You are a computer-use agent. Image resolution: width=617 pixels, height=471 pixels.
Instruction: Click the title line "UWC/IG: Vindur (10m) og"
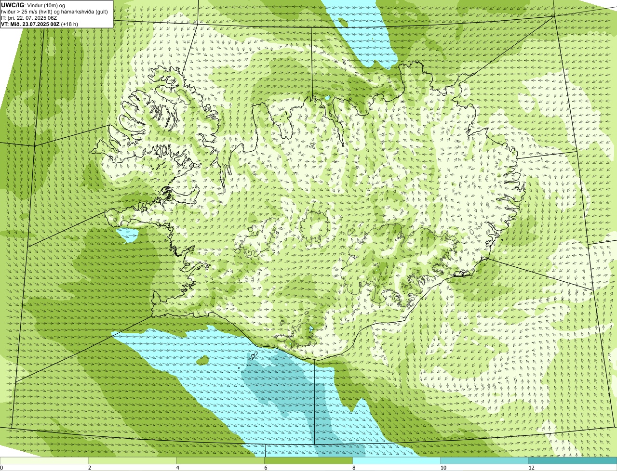(33, 5)
